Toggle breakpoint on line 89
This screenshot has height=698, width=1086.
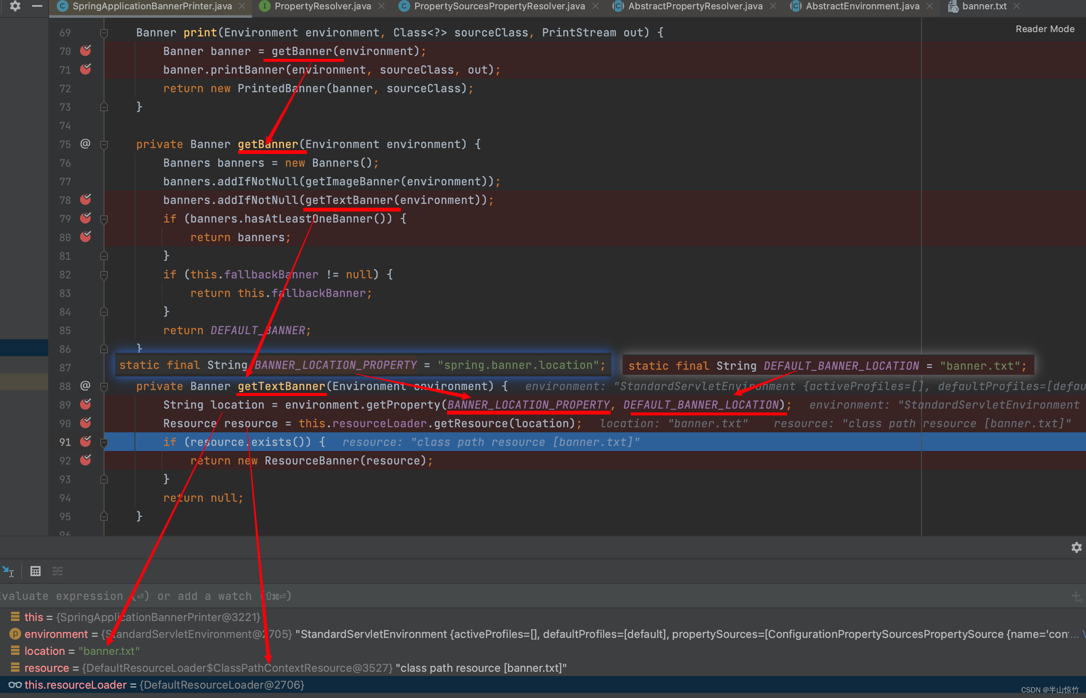pyautogui.click(x=85, y=404)
